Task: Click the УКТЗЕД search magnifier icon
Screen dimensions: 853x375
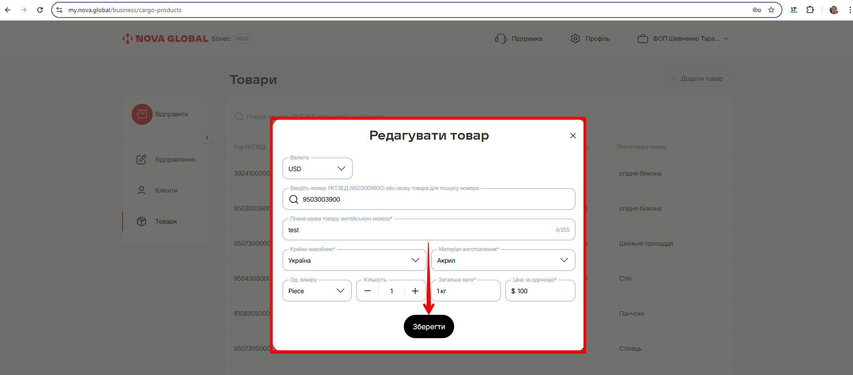Action: click(x=294, y=199)
